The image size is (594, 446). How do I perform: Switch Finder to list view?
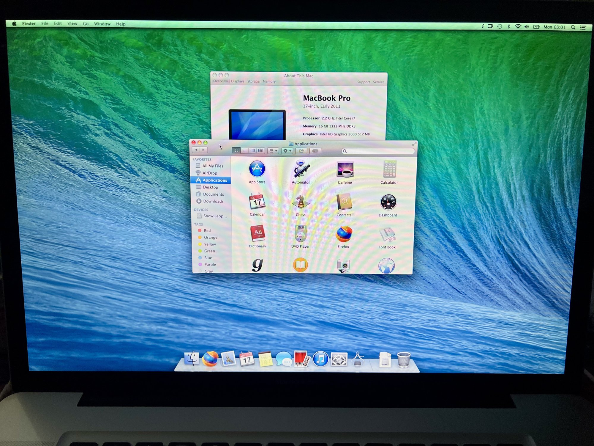click(244, 151)
